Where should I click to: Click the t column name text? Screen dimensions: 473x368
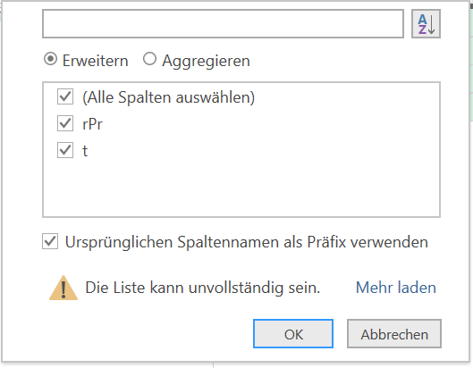coord(85,151)
